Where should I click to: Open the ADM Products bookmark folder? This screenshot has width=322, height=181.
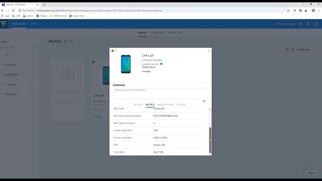coord(58,16)
